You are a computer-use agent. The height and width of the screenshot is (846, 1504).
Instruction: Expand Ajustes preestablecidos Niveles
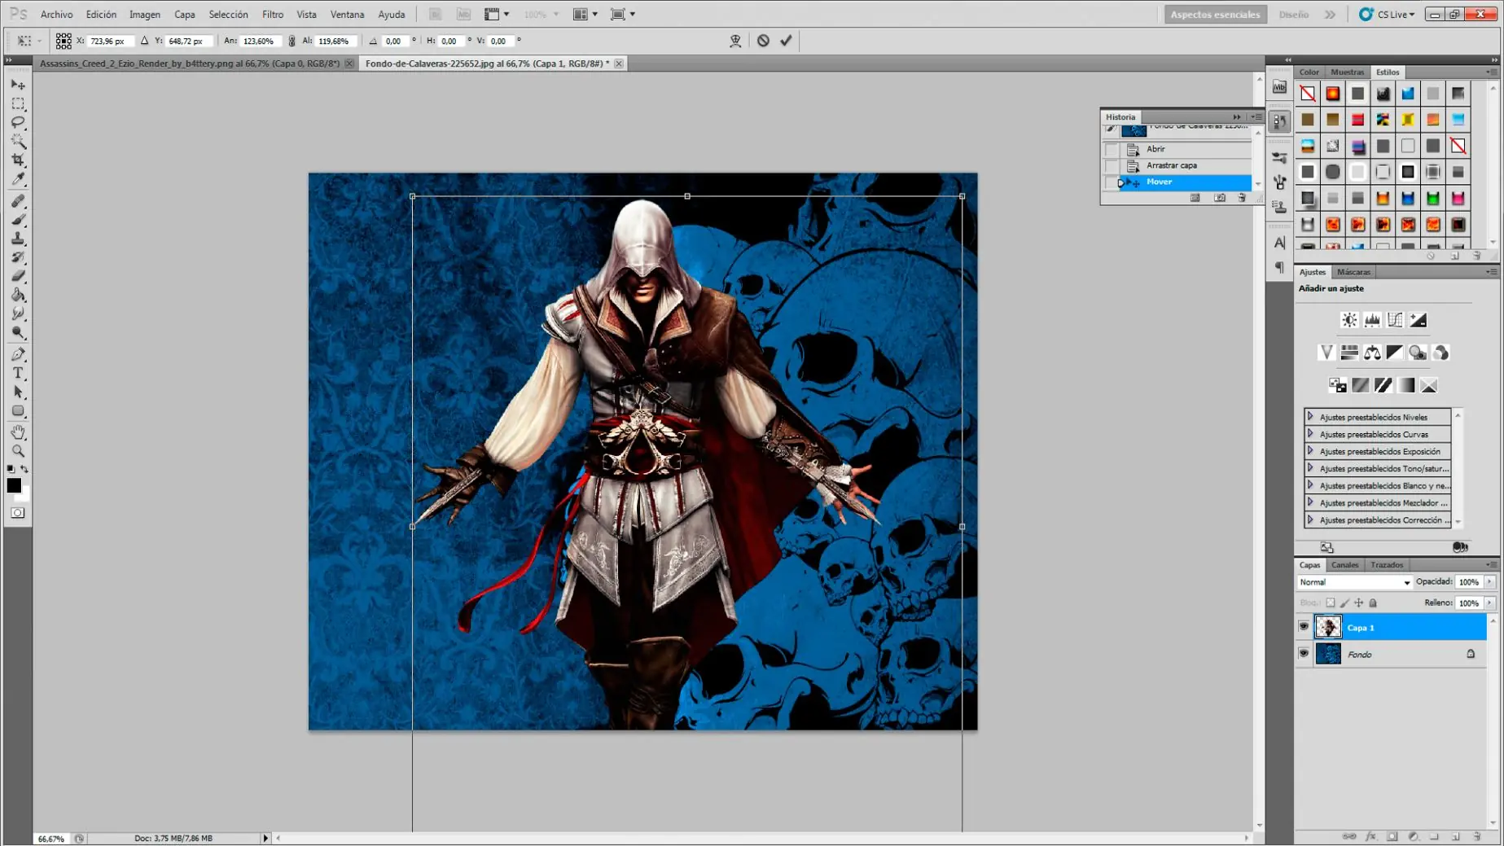[x=1310, y=417]
